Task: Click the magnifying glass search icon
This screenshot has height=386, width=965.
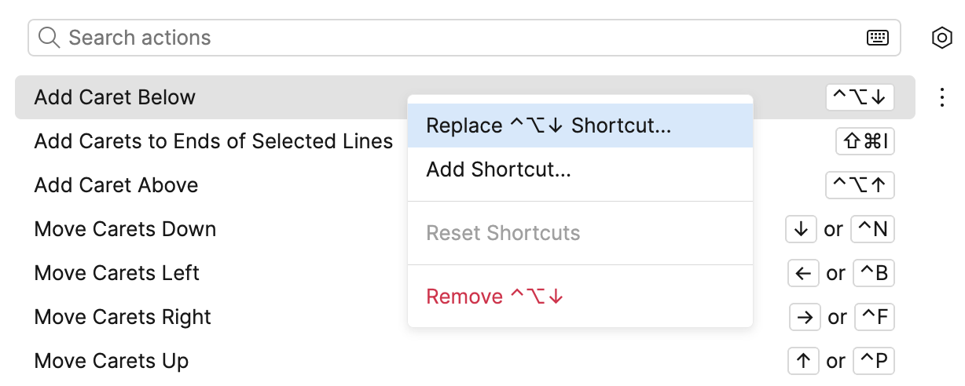Action: click(x=50, y=38)
